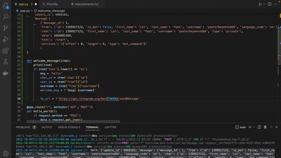Screen dimensions: 281x158
Task: Open the Run and Debug view
Action: pos(6,39)
